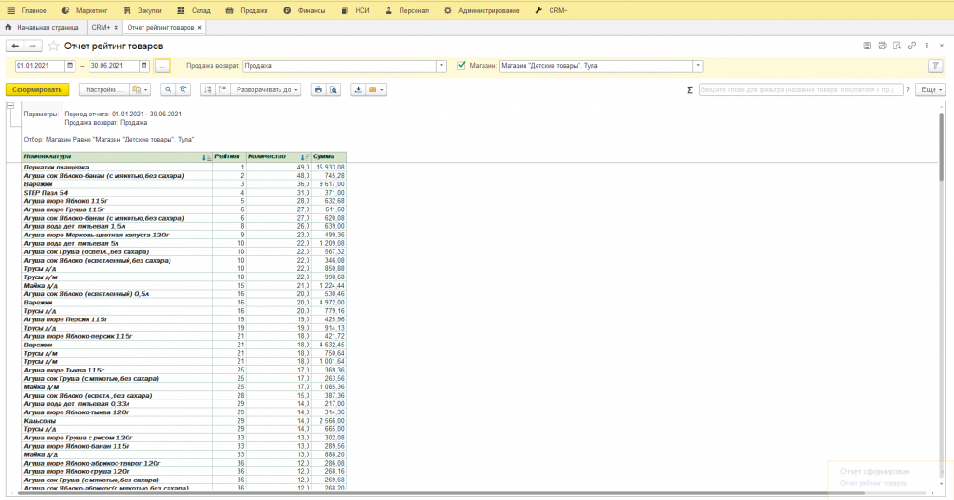Open the email send options dropdown arrow
This screenshot has height=500, width=954.
(x=382, y=89)
